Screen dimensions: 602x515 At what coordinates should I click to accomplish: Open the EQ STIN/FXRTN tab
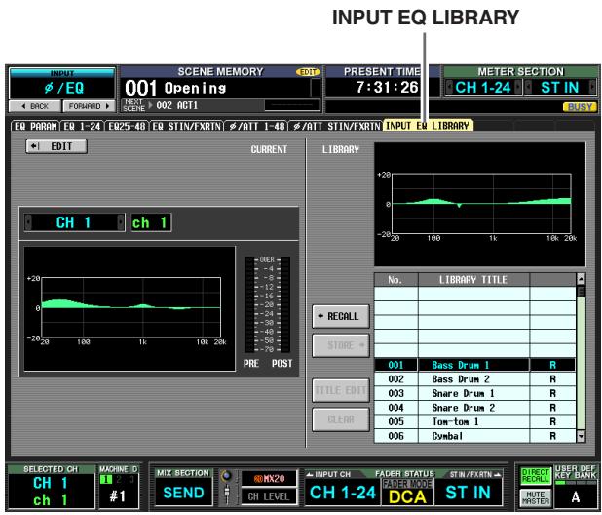[x=187, y=126]
